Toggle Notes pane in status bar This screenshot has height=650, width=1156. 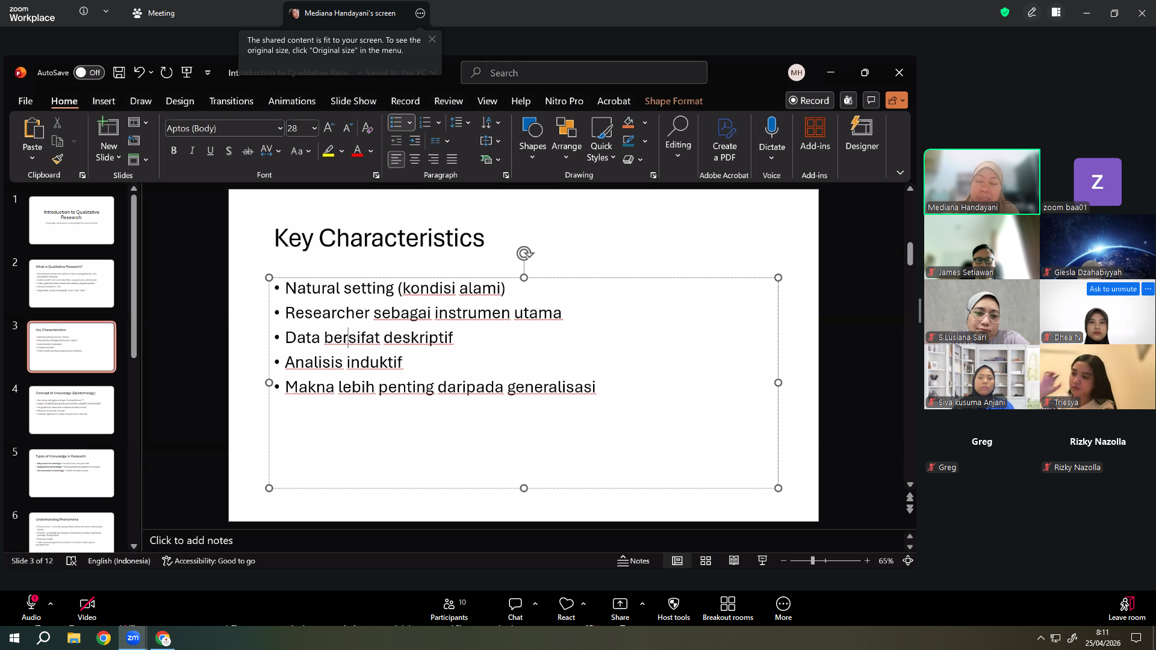pyautogui.click(x=633, y=561)
